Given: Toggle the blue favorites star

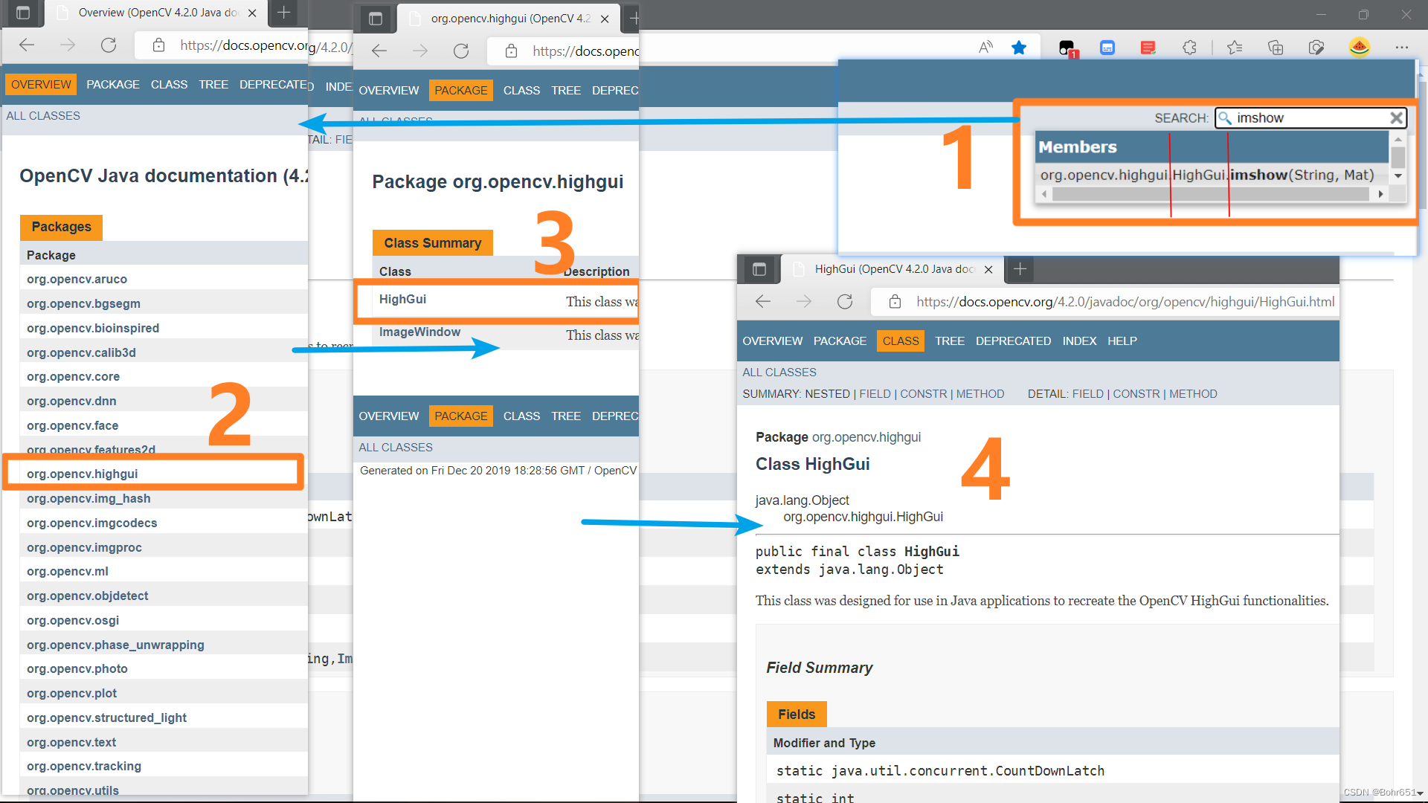Looking at the screenshot, I should coord(1019,48).
